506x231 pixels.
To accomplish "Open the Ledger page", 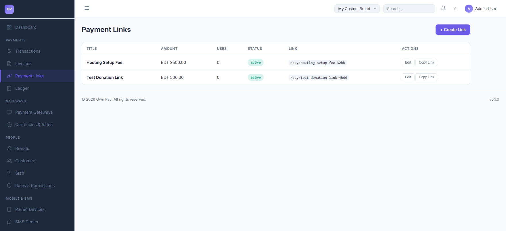I will [x=37, y=88].
